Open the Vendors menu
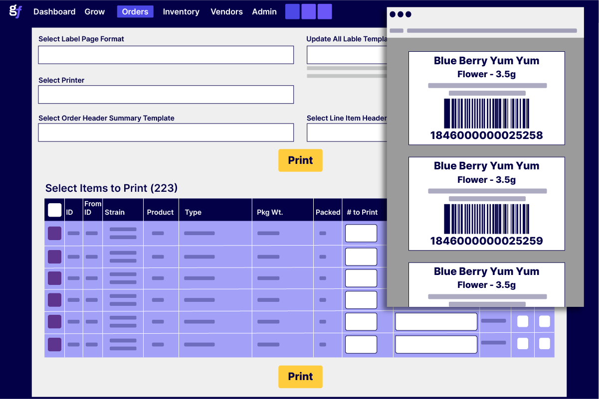 (226, 11)
